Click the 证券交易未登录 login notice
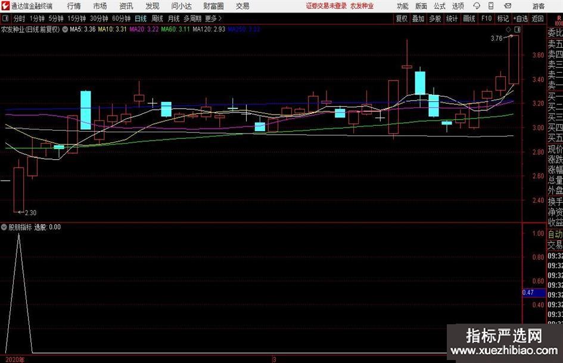This screenshot has height=363, width=563. pos(326,6)
